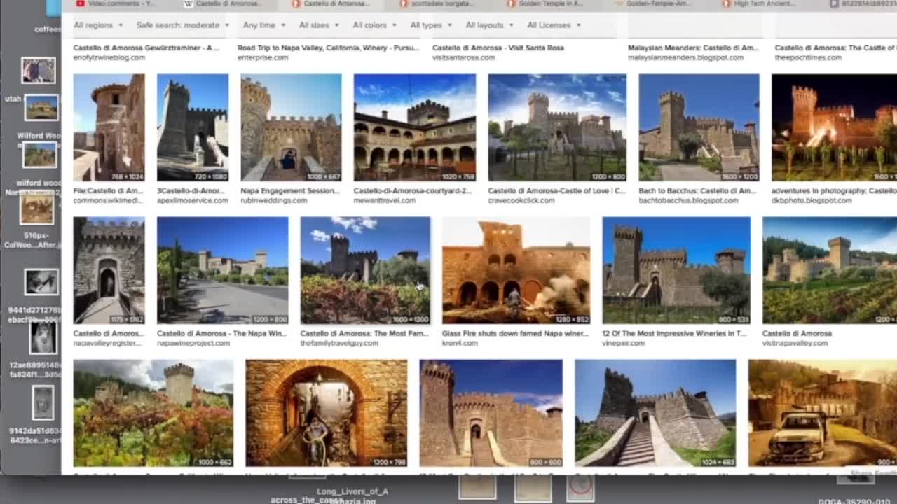
Task: Open the vinepair.com castle thumbnail
Action: [676, 270]
